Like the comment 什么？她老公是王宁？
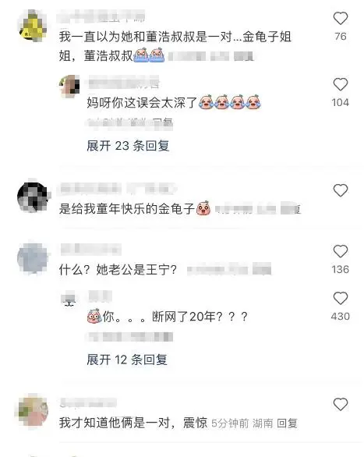 340,251
